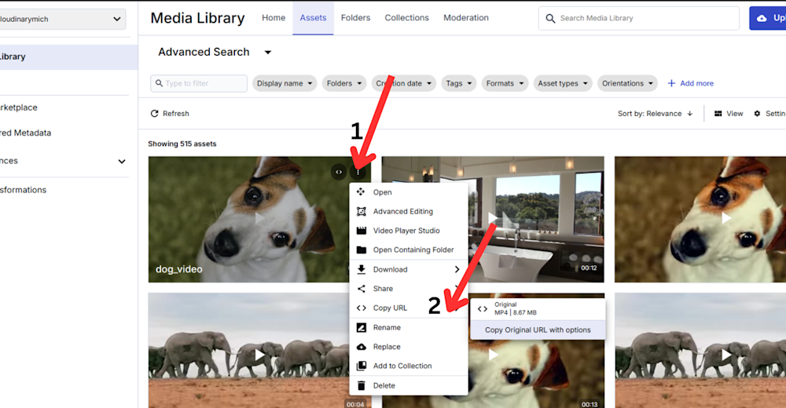
Task: Open the Creation date filter dropdown
Action: 403,83
